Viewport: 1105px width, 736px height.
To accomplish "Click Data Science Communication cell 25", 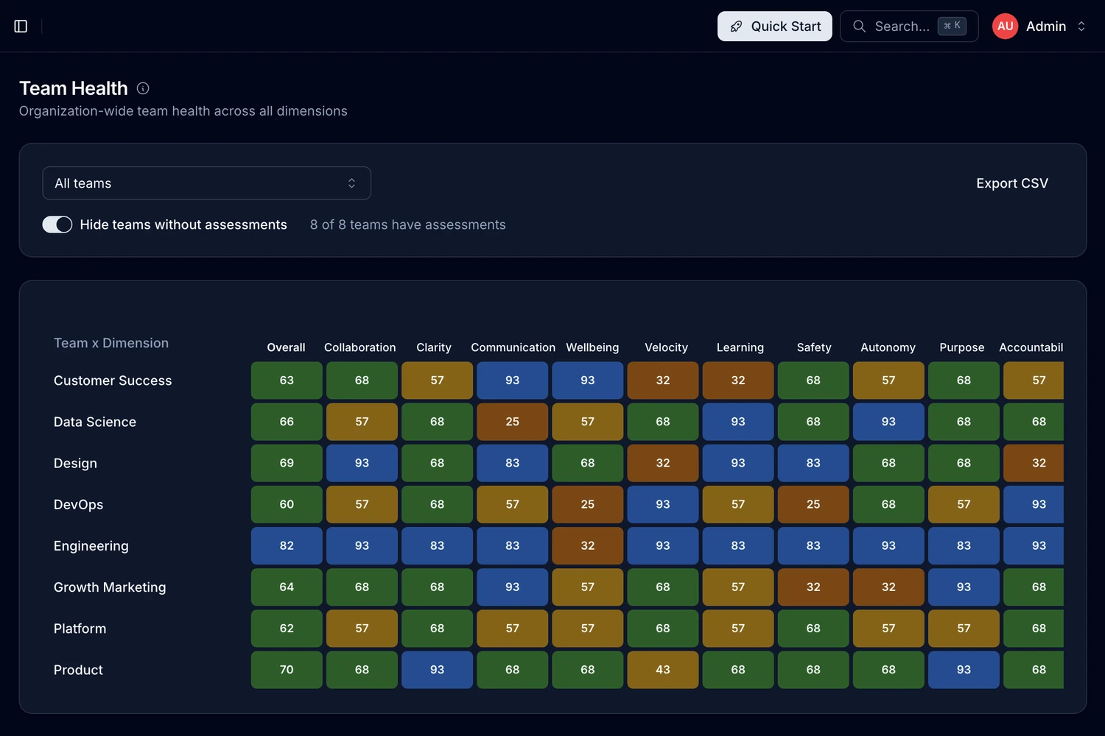I will [x=513, y=422].
